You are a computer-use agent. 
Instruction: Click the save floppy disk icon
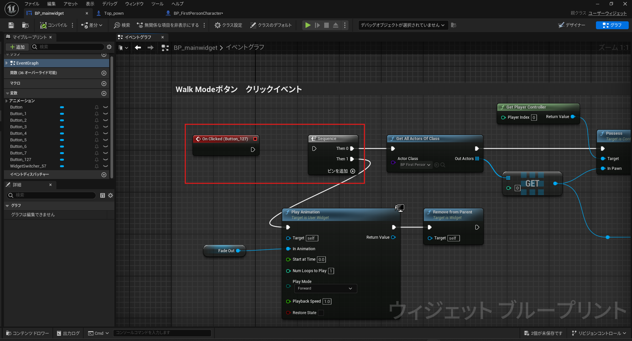coord(11,25)
